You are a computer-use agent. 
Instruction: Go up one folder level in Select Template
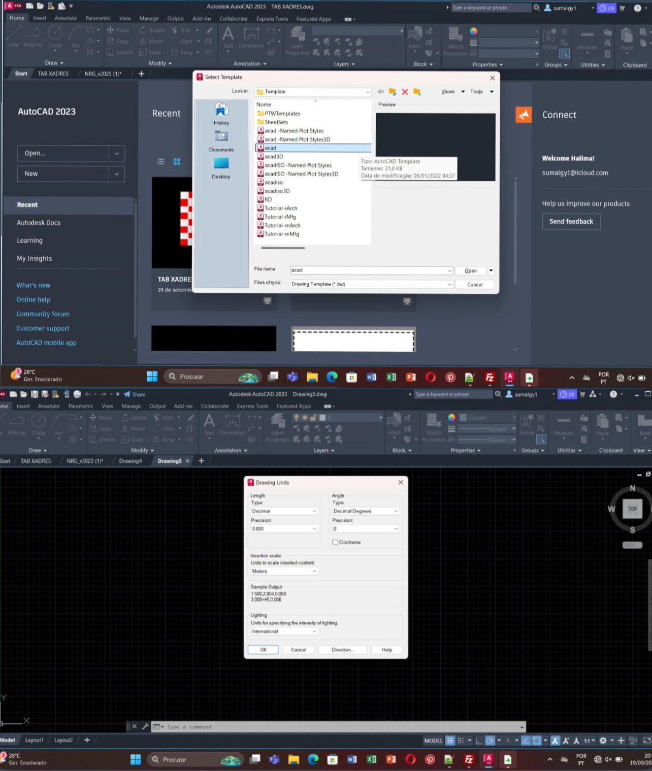coord(393,92)
